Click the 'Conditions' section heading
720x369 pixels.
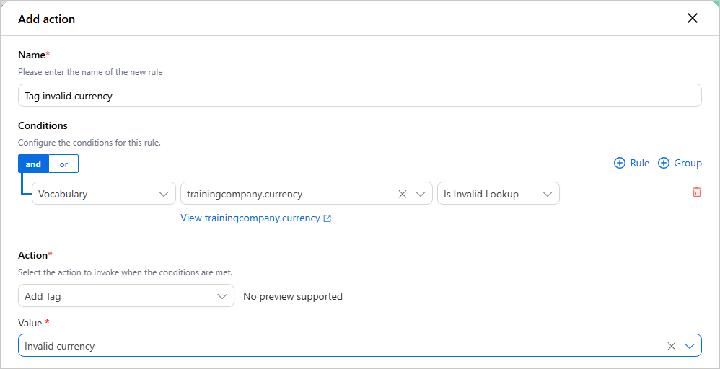43,125
